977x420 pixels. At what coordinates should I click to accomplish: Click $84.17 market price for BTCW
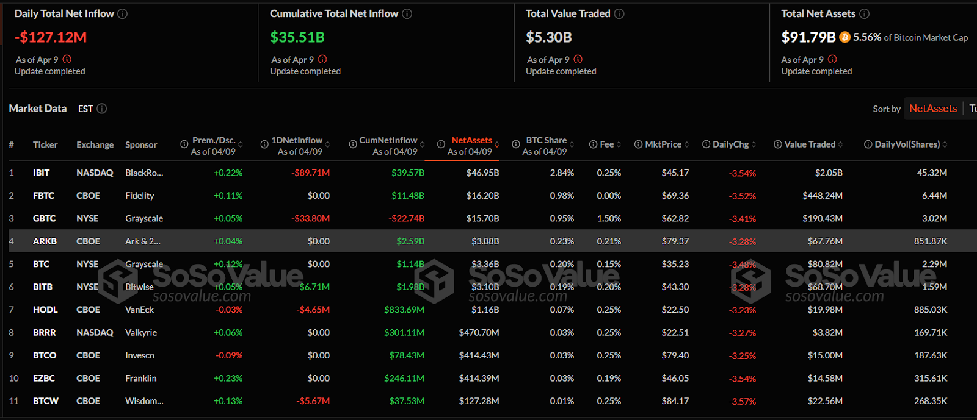pyautogui.click(x=675, y=401)
